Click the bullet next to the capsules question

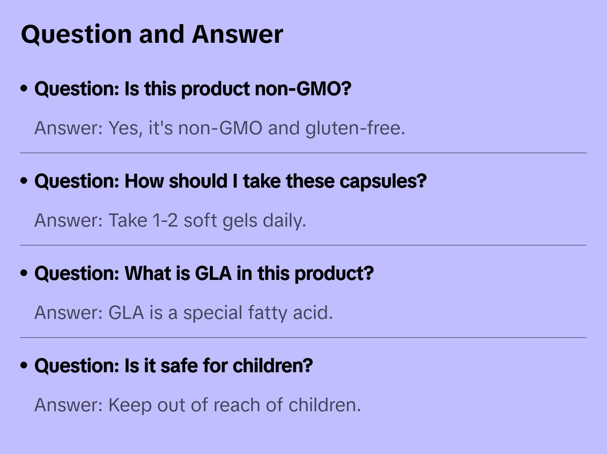(24, 181)
